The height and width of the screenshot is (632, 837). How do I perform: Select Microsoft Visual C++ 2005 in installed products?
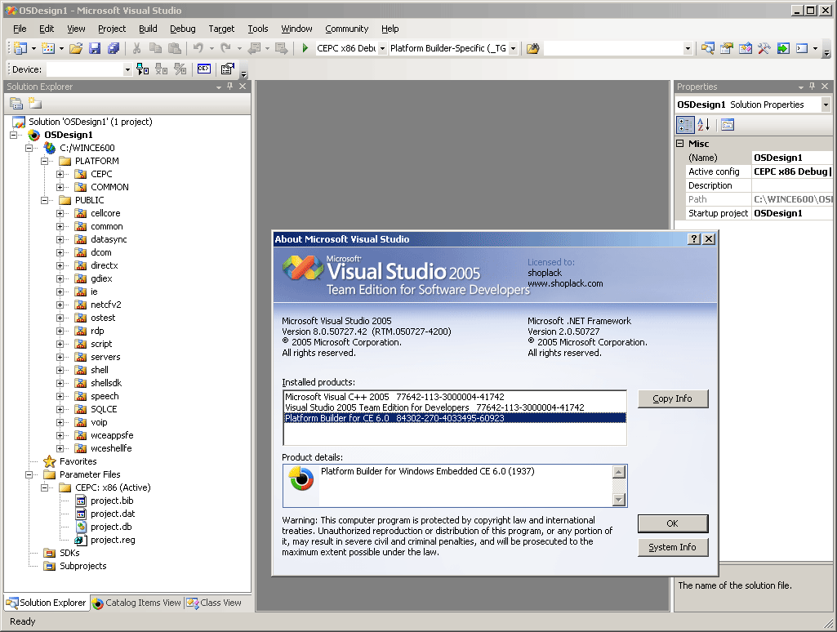coord(455,397)
